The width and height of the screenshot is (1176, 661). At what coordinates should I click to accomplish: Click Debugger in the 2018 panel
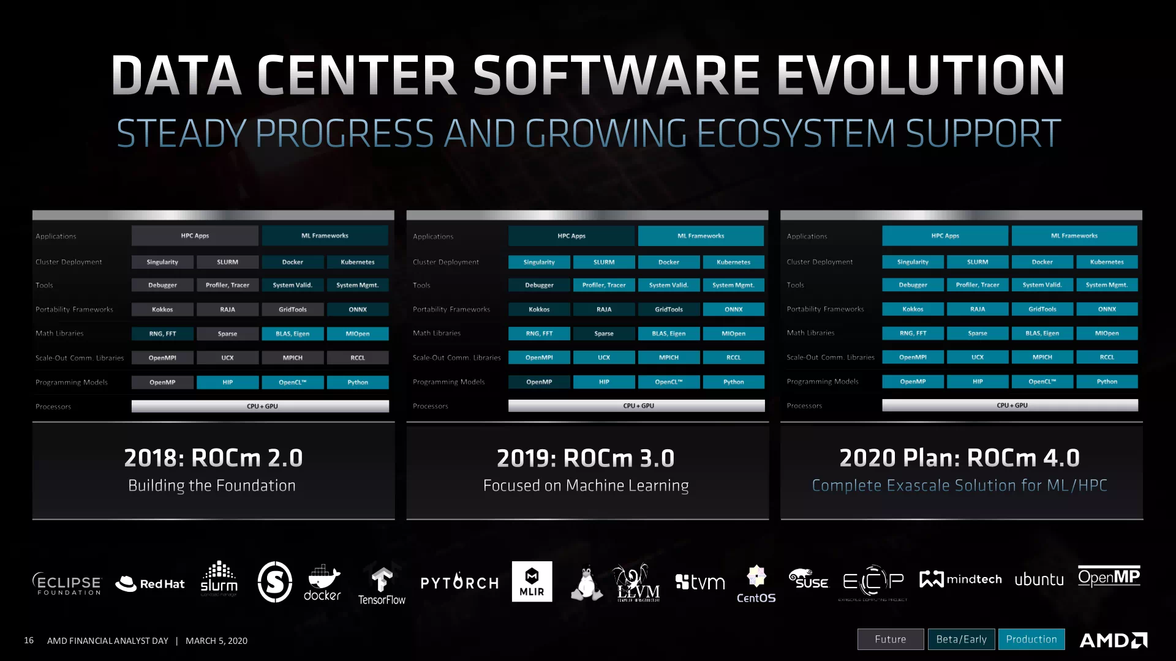pos(162,285)
